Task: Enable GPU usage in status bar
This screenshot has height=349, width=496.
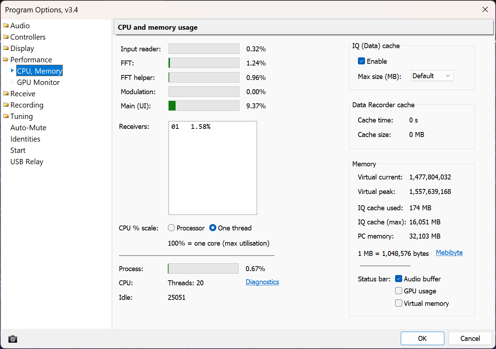Action: (x=399, y=291)
